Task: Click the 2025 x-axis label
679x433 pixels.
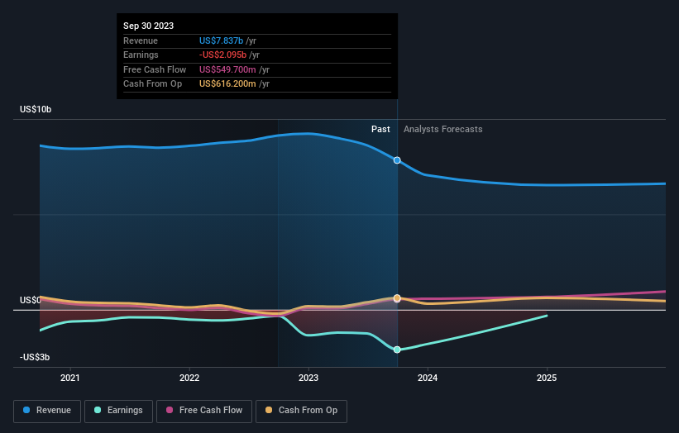Action: [547, 378]
